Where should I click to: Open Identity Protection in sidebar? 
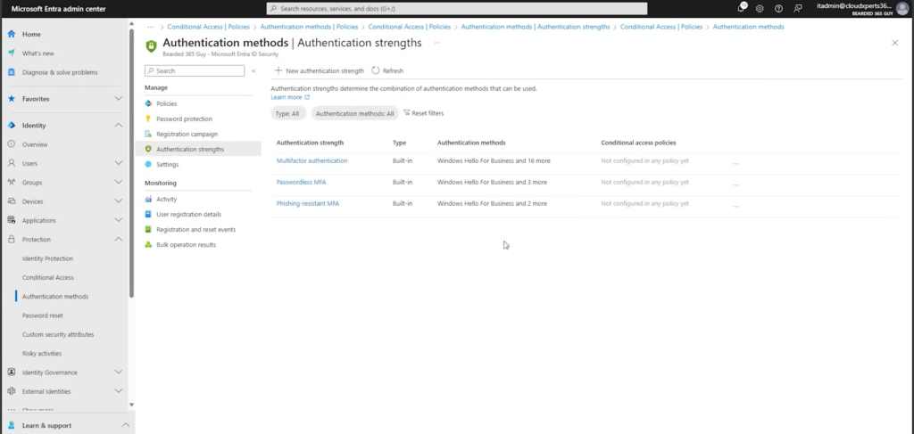[x=48, y=258]
